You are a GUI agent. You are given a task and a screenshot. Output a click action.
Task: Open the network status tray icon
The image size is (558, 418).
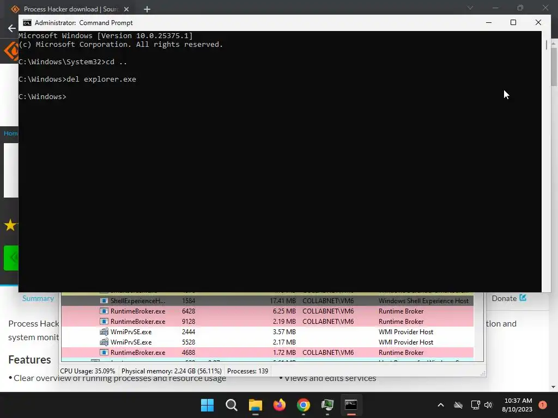(x=475, y=405)
